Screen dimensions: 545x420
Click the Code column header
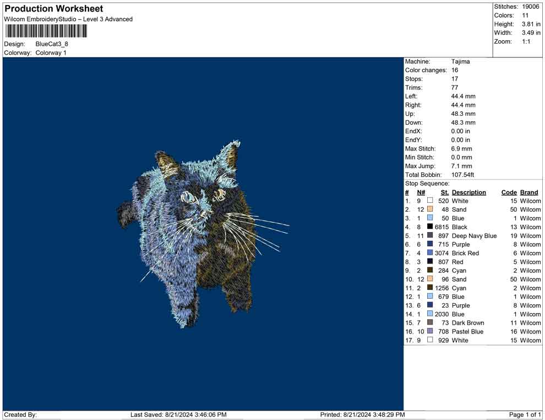coord(509,192)
